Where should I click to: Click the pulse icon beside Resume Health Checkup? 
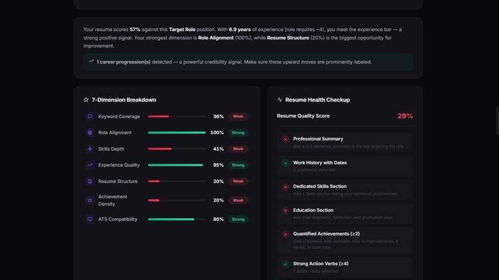point(279,100)
